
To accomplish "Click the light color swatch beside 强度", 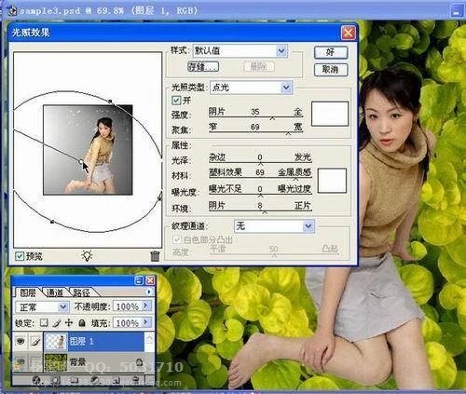I will tap(330, 114).
